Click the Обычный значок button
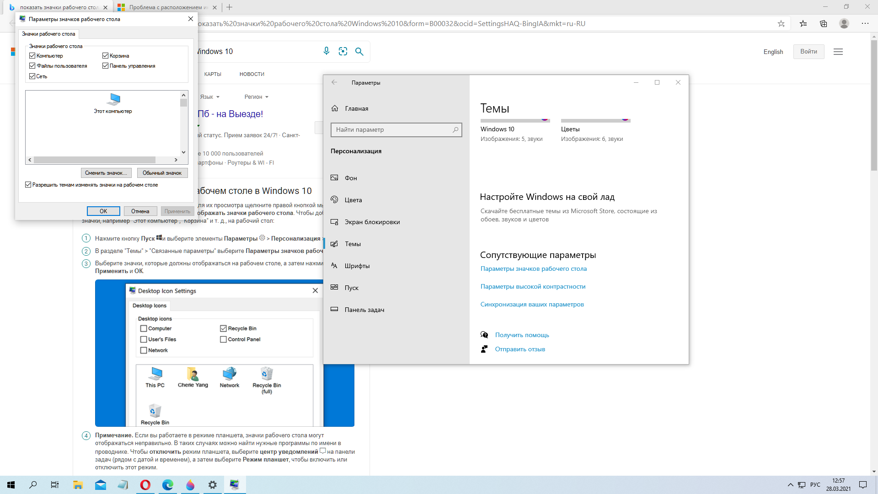 [162, 173]
